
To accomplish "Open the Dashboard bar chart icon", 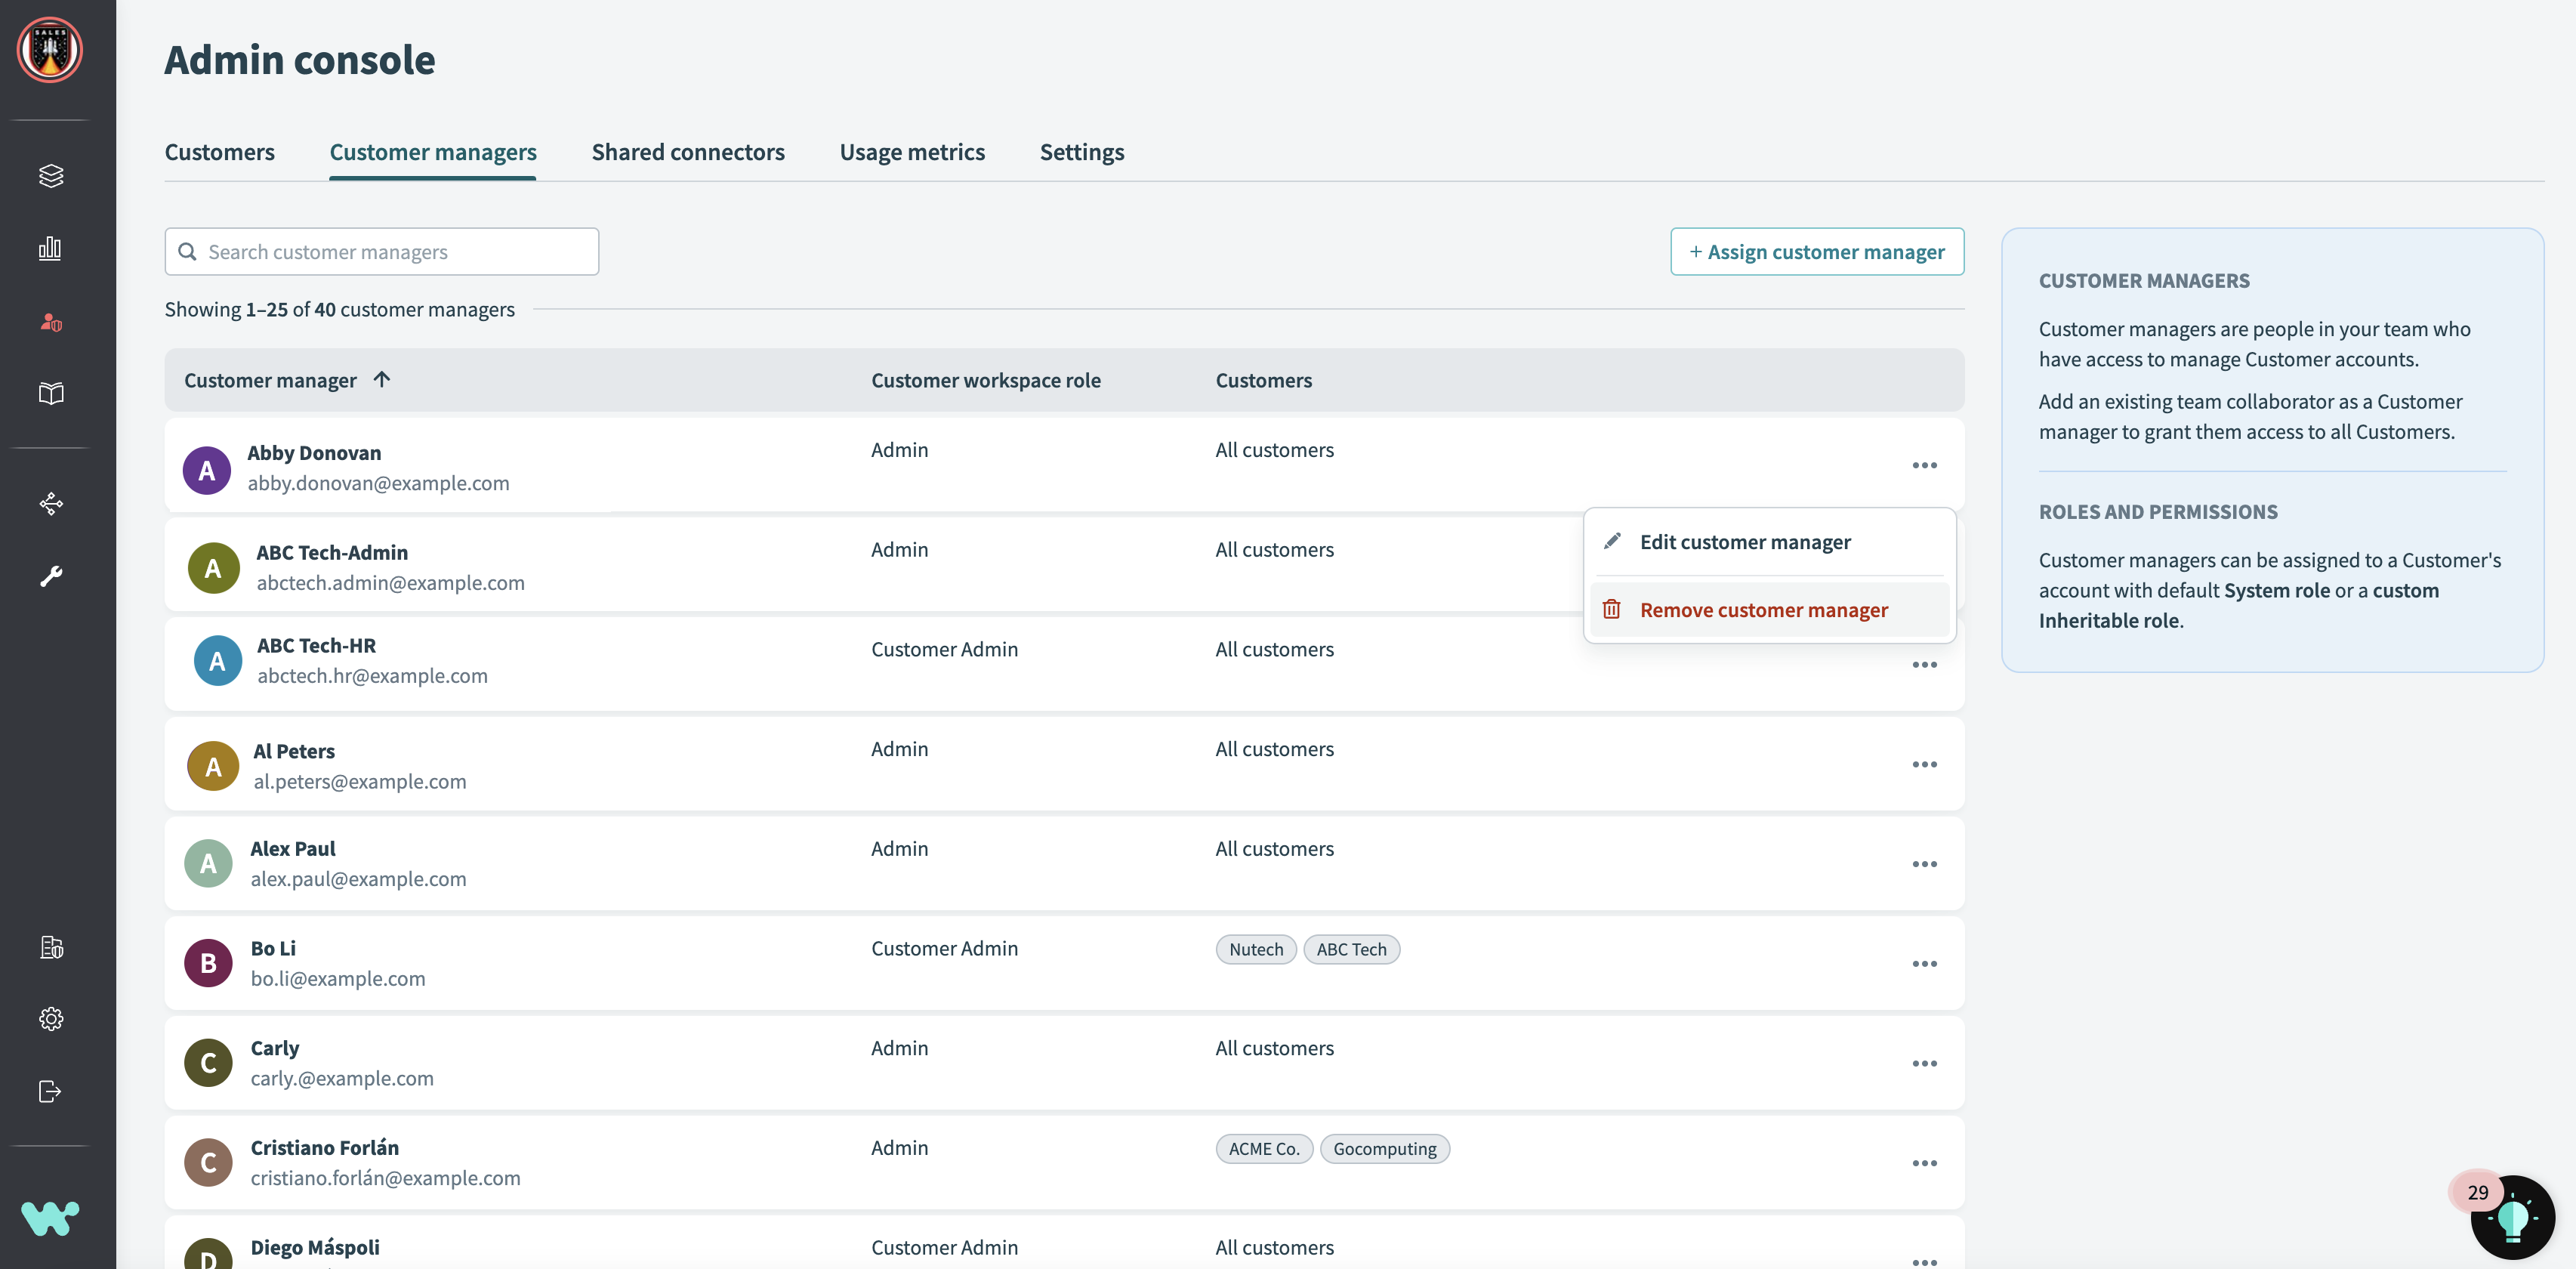I will [51, 248].
